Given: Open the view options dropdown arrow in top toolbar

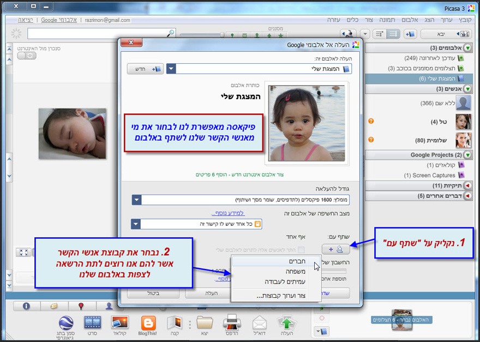Looking at the screenshot, I should 365,34.
